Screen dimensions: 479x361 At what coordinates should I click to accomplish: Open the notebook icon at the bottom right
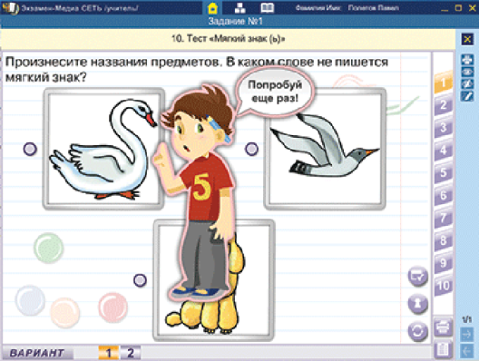click(443, 350)
